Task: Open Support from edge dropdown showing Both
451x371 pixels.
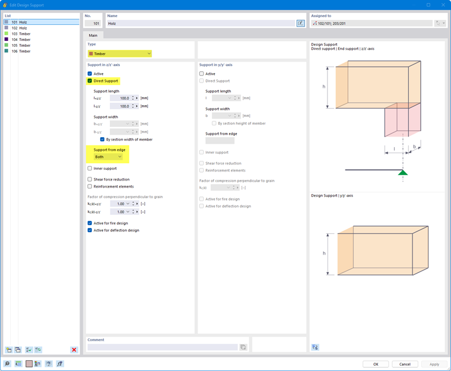Action: tap(108, 157)
